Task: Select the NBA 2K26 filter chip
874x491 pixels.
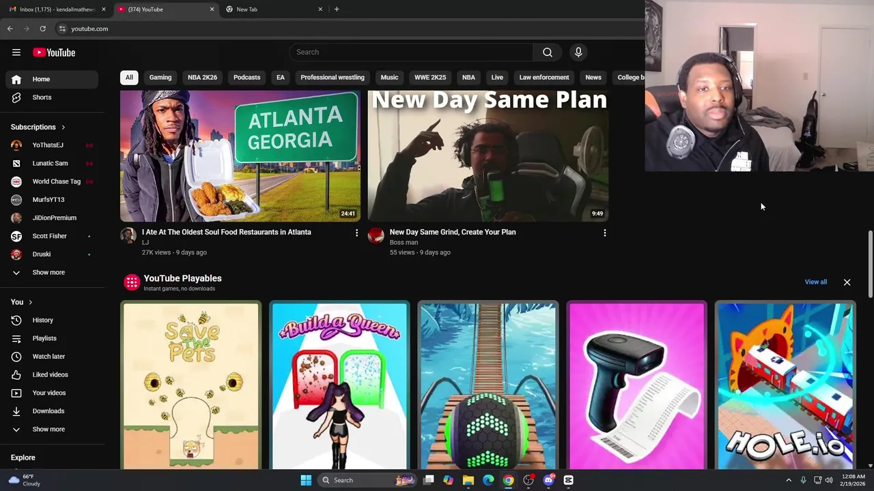Action: click(202, 77)
